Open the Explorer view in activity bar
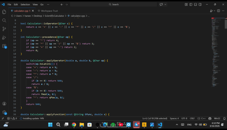The image size is (227, 130). pos(4,12)
